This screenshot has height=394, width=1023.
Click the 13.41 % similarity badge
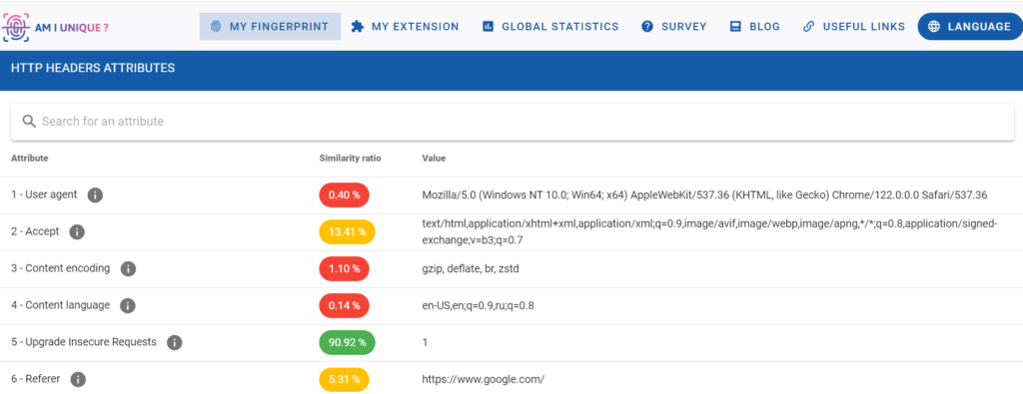click(347, 231)
